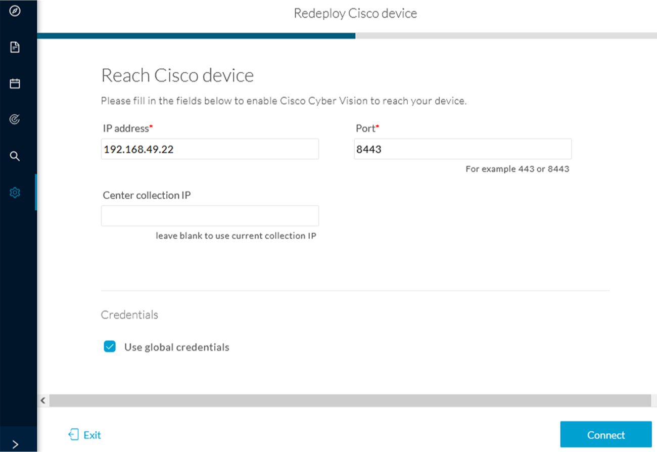Viewport: 657px width, 452px height.
Task: Click the highlighted settings indicator bar
Action: (35, 192)
